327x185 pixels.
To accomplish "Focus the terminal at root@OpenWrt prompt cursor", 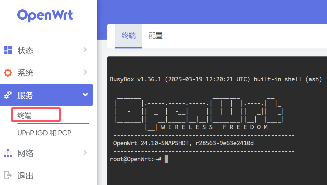I will click(166, 159).
